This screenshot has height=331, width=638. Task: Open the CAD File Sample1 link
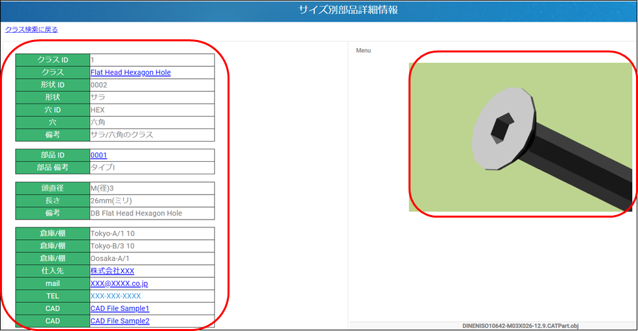tap(120, 309)
